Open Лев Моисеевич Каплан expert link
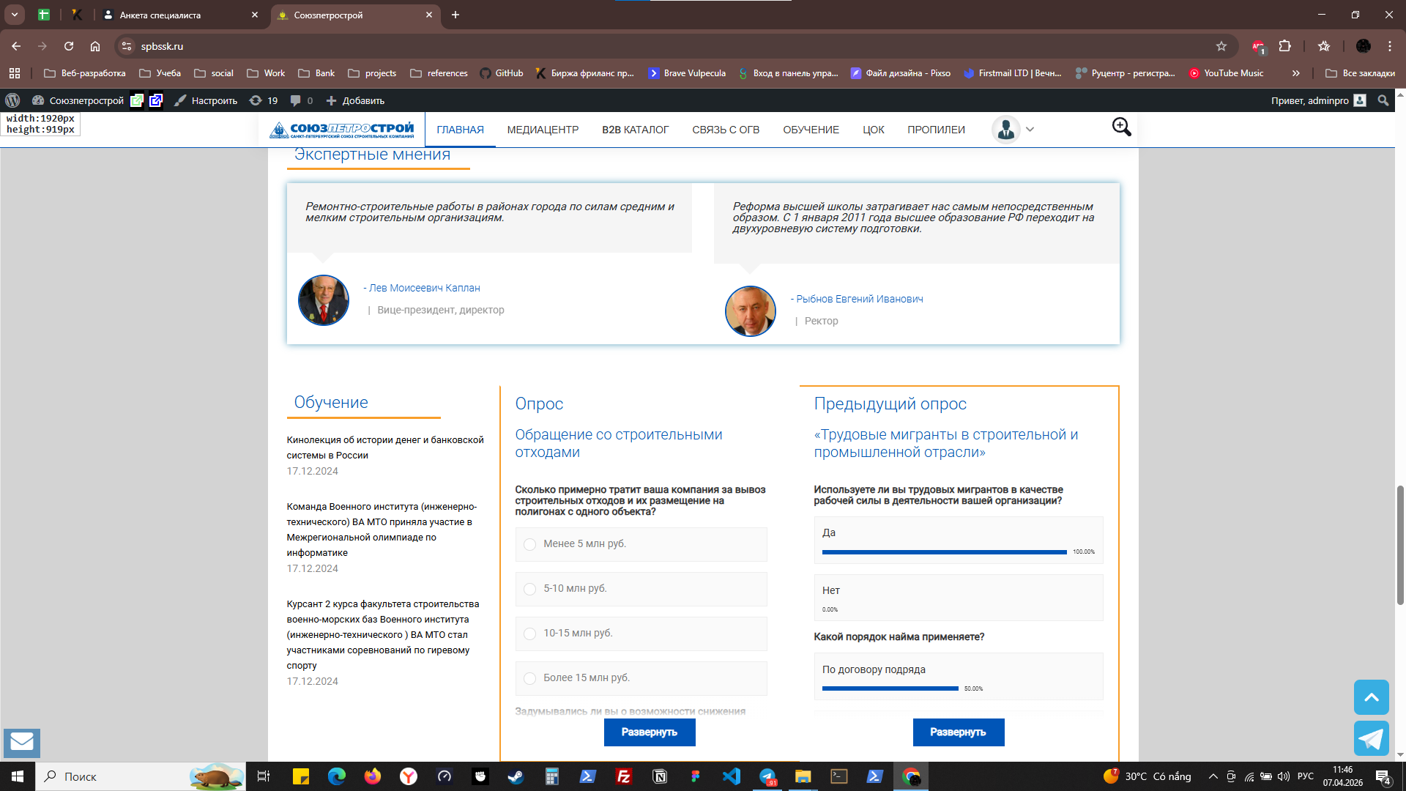Viewport: 1406px width, 791px height. tap(425, 288)
